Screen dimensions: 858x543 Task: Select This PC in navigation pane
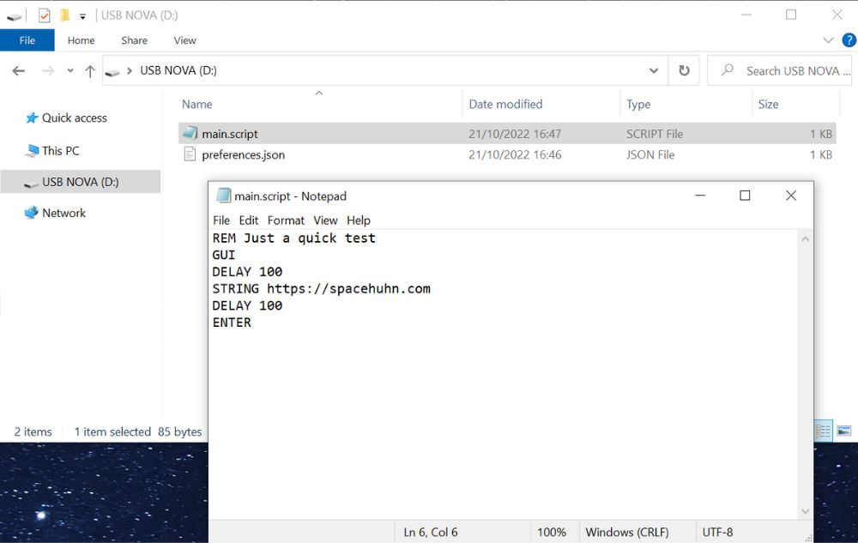[60, 150]
